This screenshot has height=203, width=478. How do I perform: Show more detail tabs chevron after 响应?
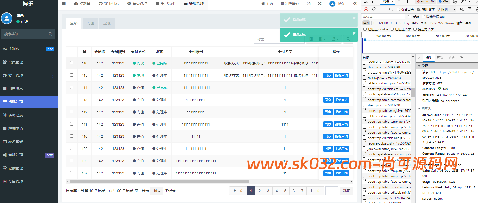coord(462,58)
